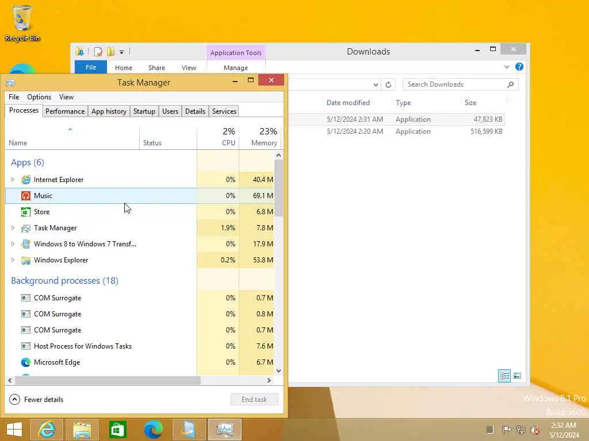Click the Action Center flag tray icon
This screenshot has width=589, height=441.
[x=506, y=430]
